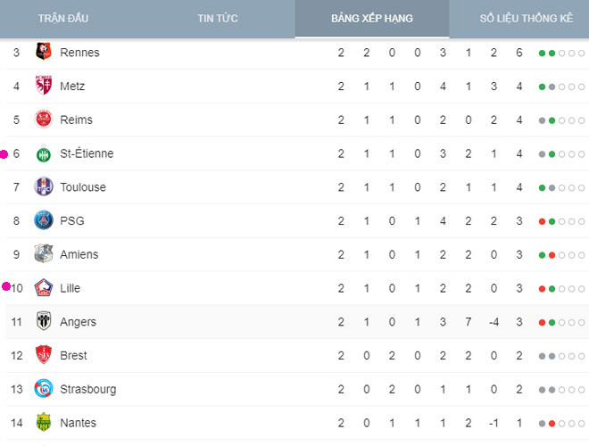
Task: Click Angers' recent form indicator dots
Action: tap(561, 322)
